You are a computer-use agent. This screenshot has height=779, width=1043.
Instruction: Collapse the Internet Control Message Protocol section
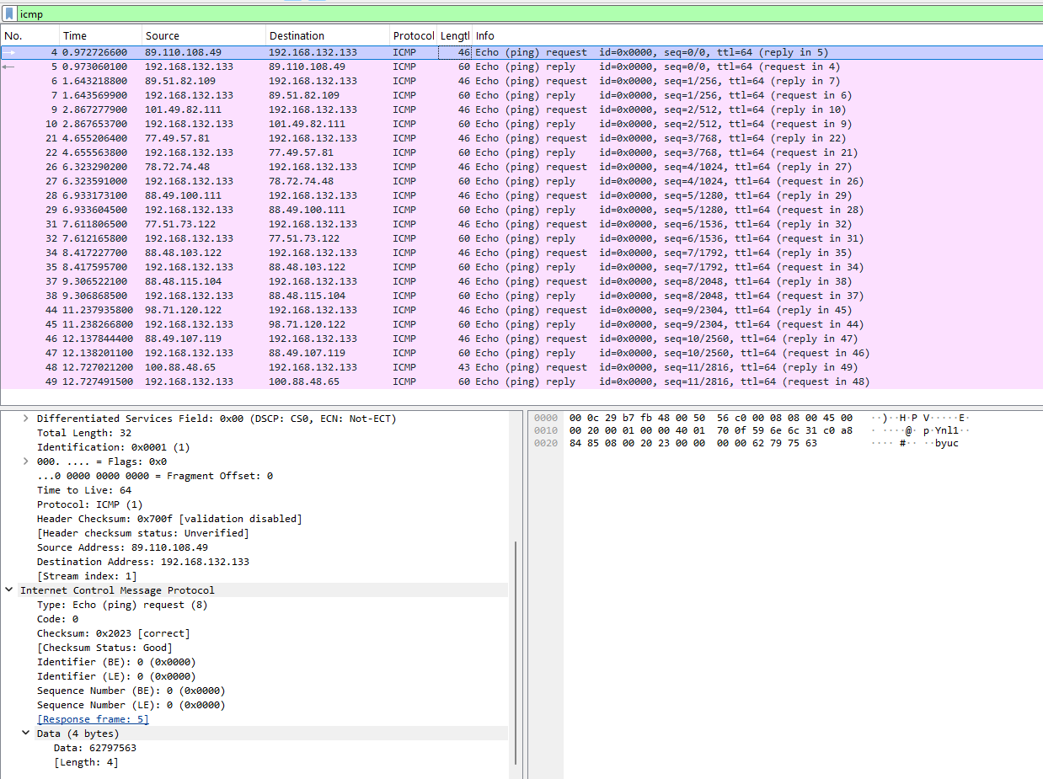click(9, 590)
